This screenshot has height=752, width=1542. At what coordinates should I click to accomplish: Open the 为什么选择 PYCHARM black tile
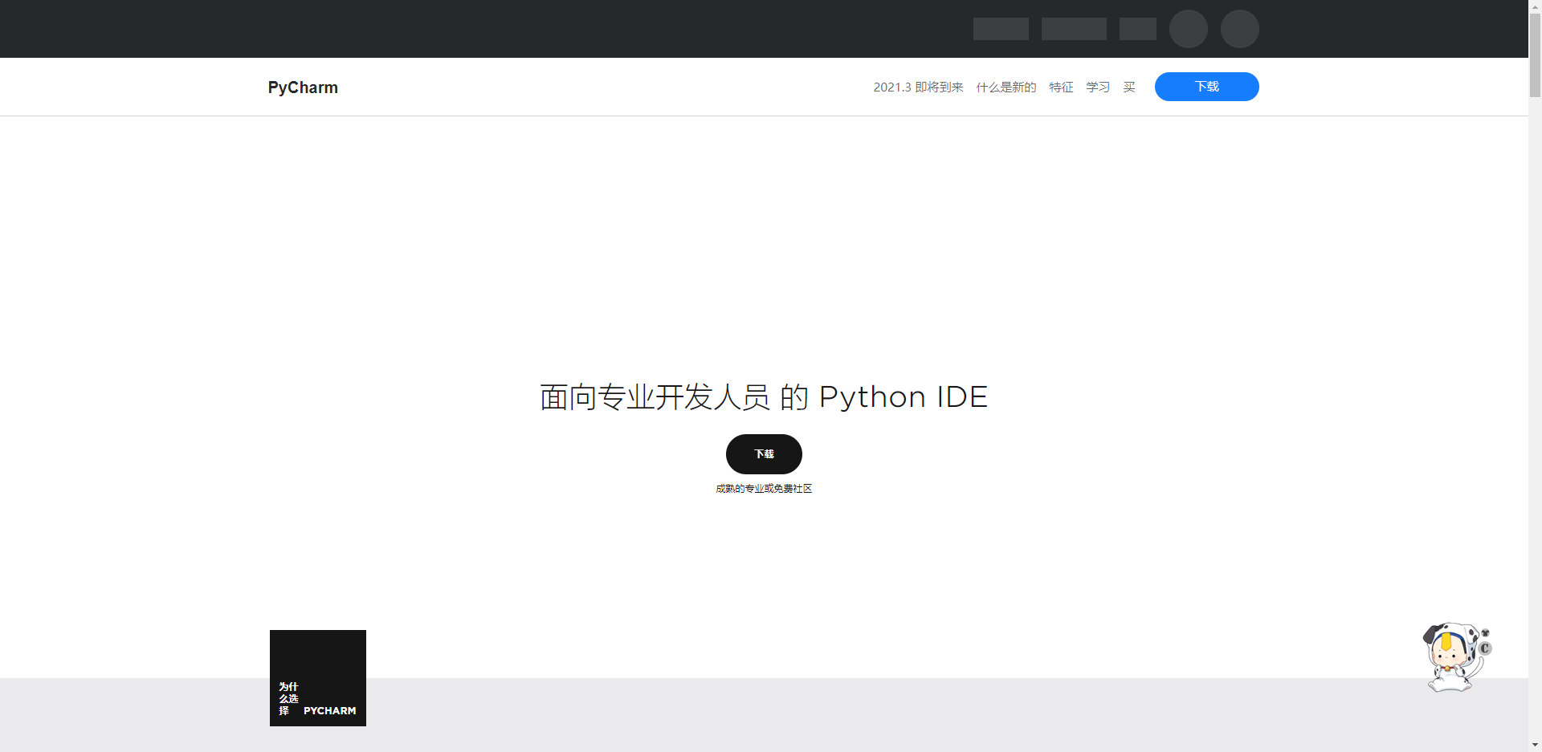tap(318, 678)
